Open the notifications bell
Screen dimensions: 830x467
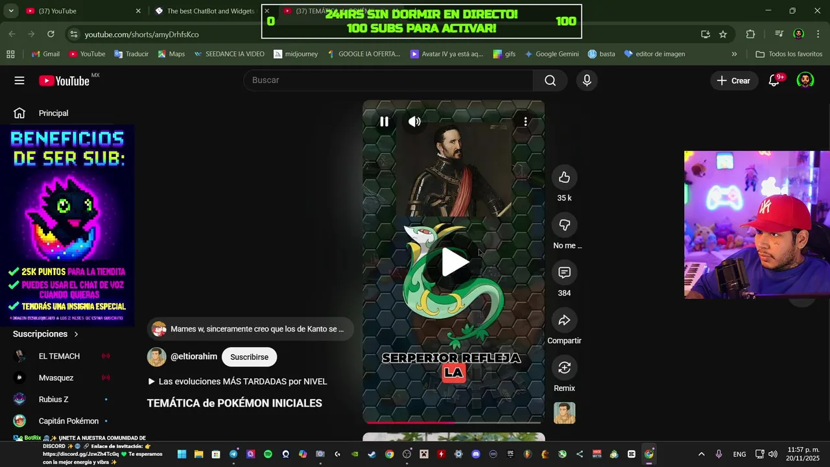[x=774, y=80]
